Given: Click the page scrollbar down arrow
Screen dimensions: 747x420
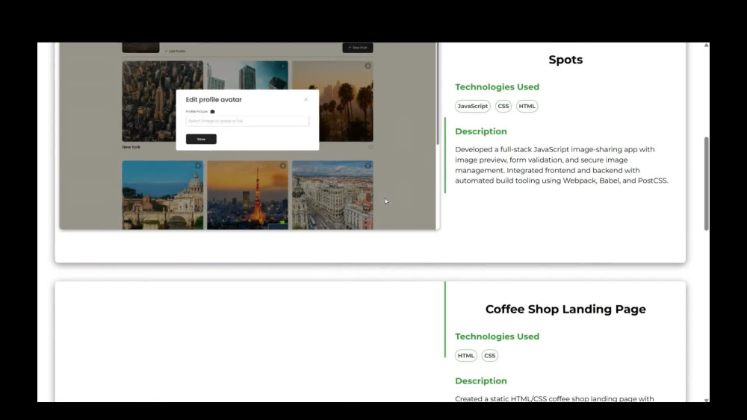Looking at the screenshot, I should [x=707, y=400].
